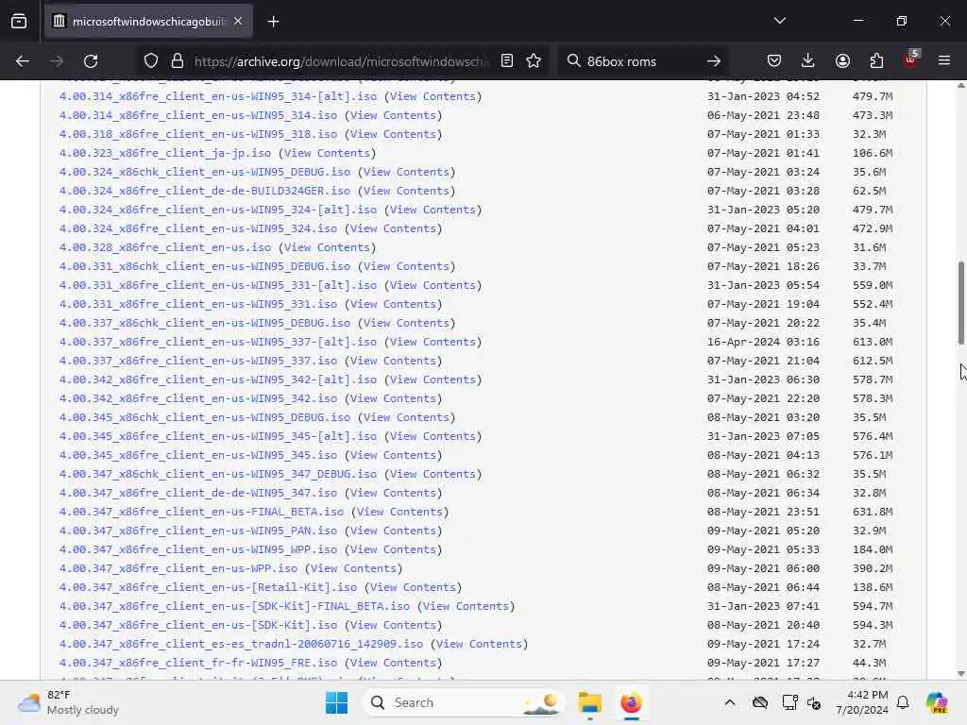Click scrollbar down arrow
The image size is (967, 725).
click(x=960, y=674)
